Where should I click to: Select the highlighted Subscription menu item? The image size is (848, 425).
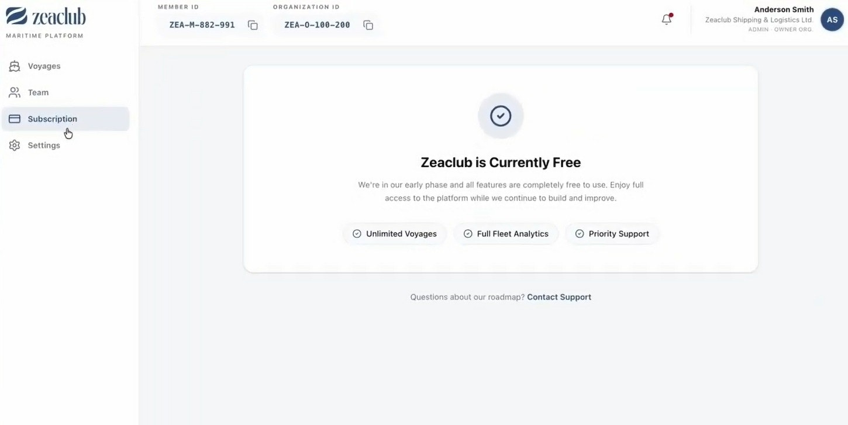click(53, 118)
